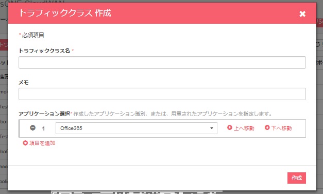323x194 pixels.
Task: Click the 必須項目 note
Action: click(x=33, y=35)
